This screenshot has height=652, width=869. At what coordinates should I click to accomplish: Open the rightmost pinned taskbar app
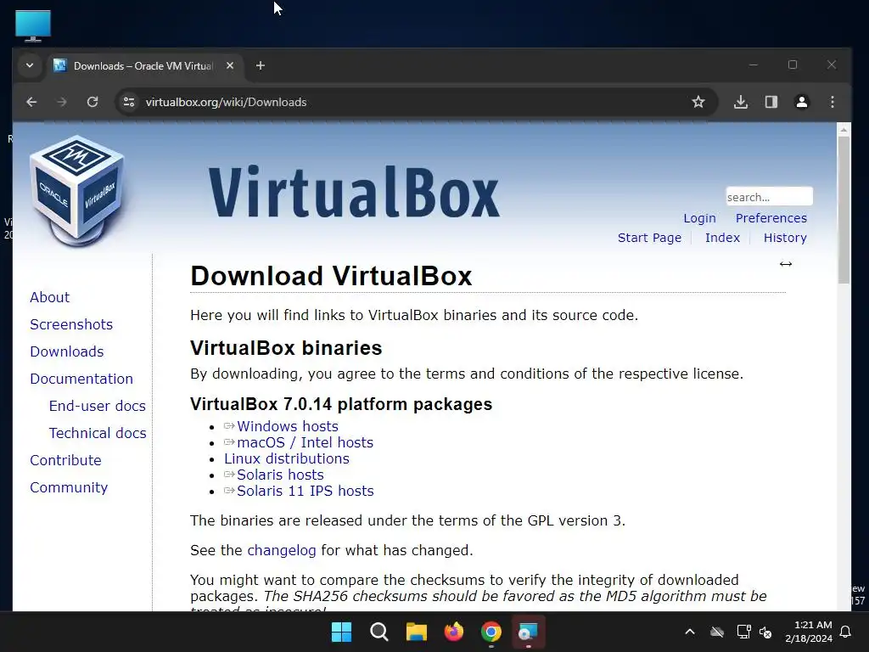point(528,632)
